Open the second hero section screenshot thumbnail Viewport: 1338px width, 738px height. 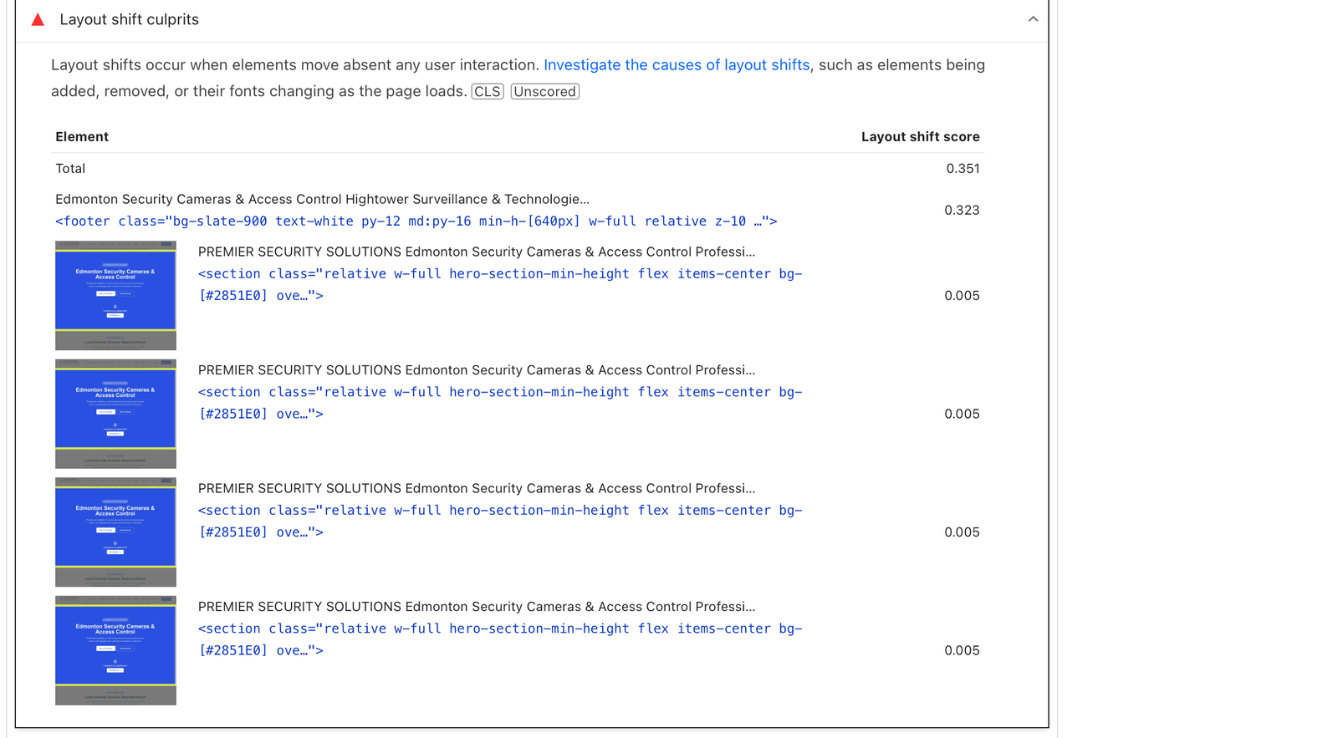(115, 414)
